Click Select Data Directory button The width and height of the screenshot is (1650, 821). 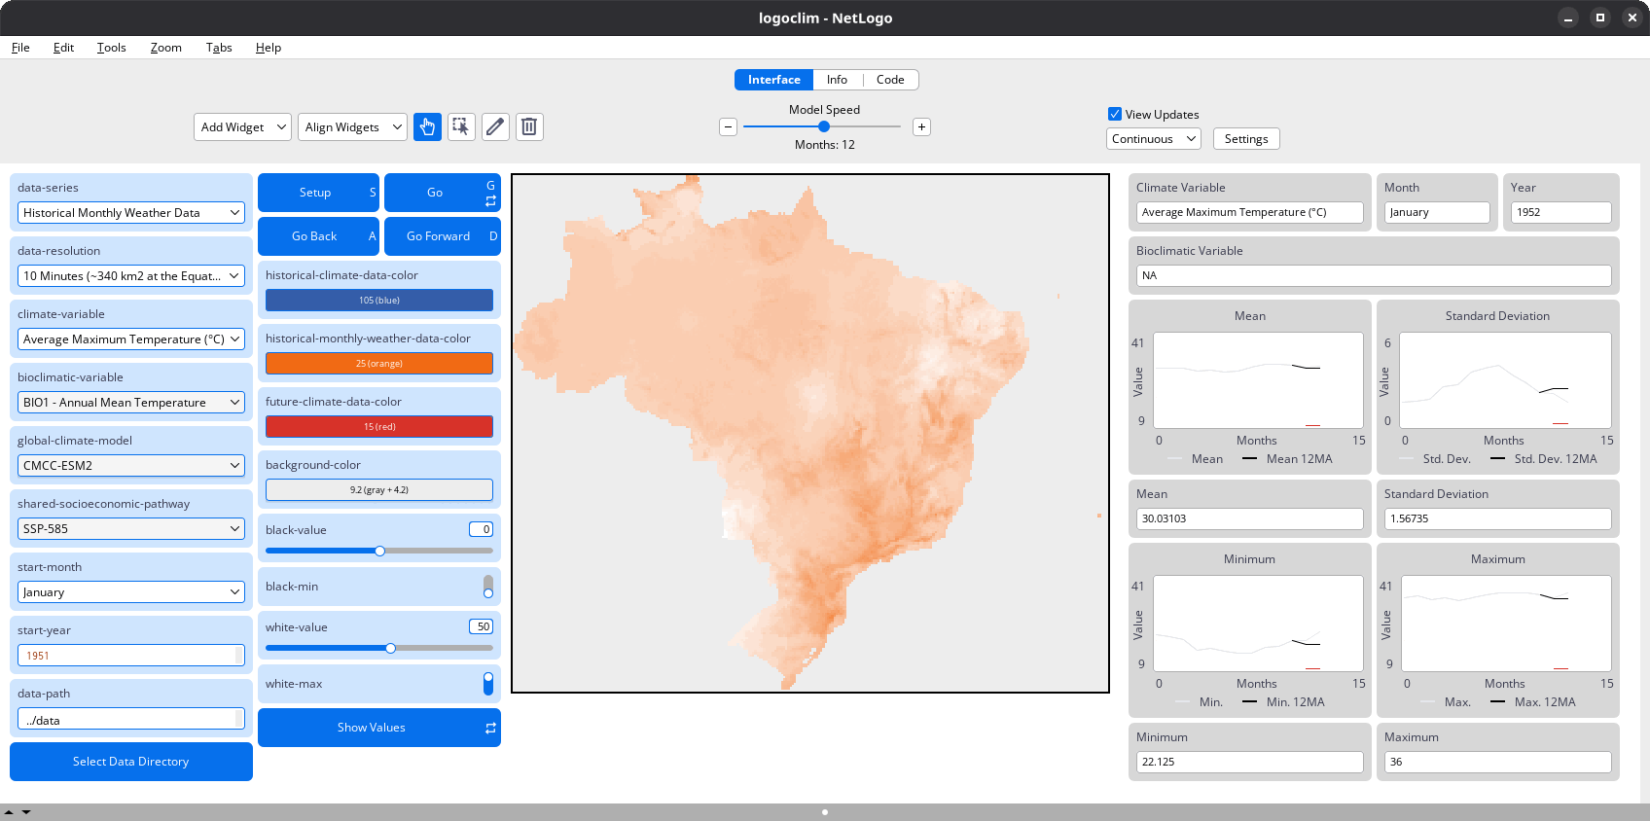click(x=131, y=762)
